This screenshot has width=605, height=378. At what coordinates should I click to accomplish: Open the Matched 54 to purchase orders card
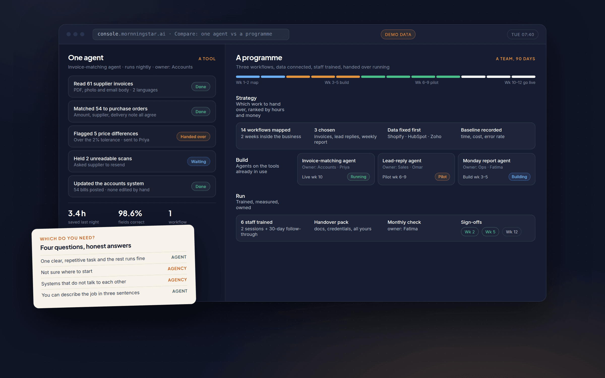tap(142, 111)
